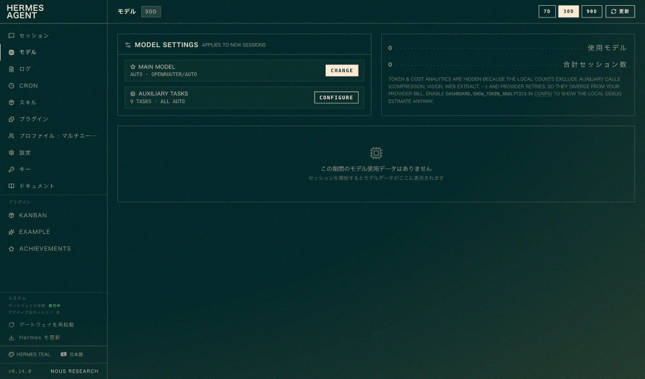Click the 実行中 gateway status text

point(54,306)
